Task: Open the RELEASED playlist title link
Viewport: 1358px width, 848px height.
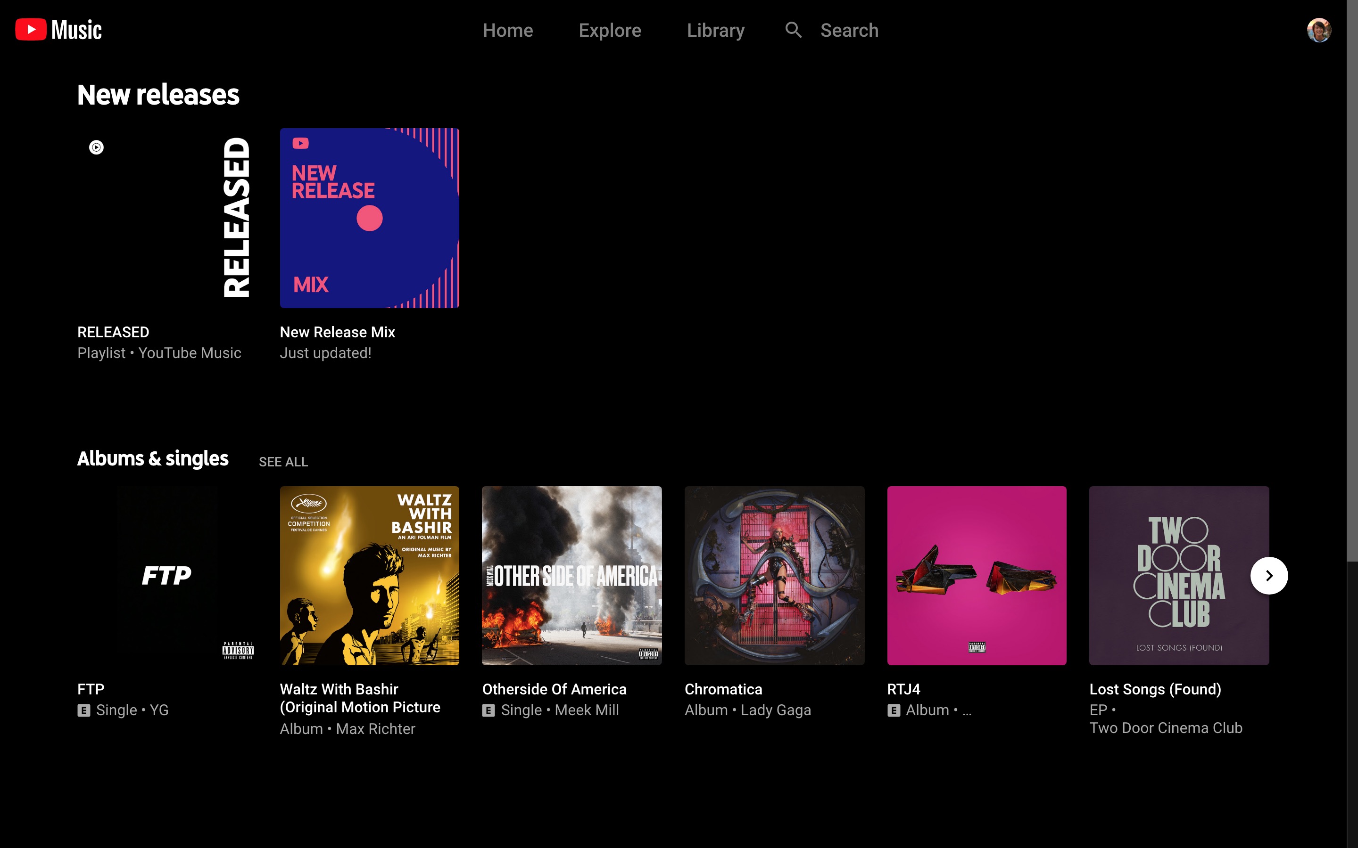Action: coord(113,332)
